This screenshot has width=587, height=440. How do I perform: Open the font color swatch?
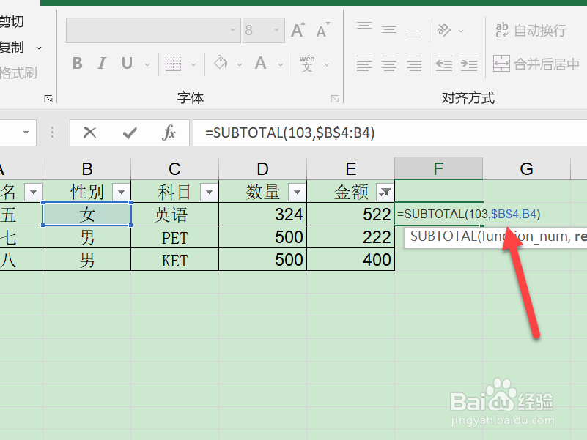(x=260, y=63)
